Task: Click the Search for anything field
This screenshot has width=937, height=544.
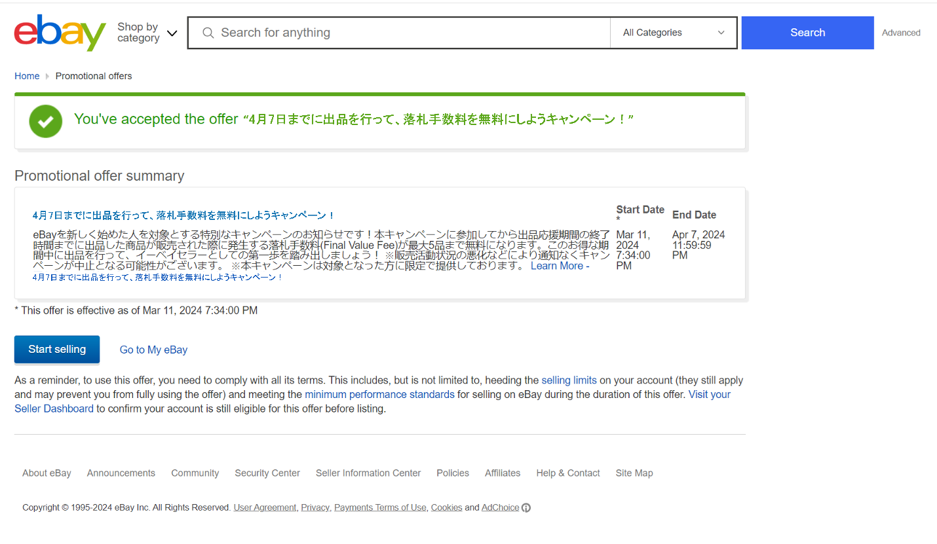Action: point(406,33)
